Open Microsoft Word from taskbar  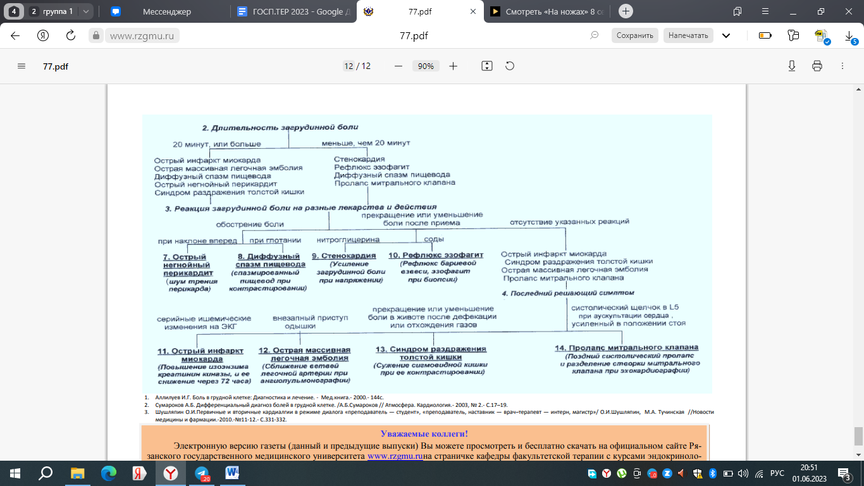(233, 473)
